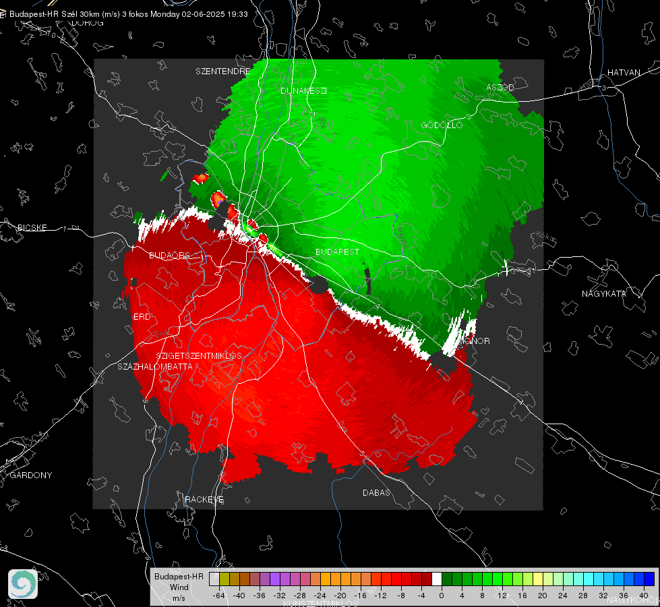
Task: Click the BICSKE town label
Action: pyautogui.click(x=32, y=227)
